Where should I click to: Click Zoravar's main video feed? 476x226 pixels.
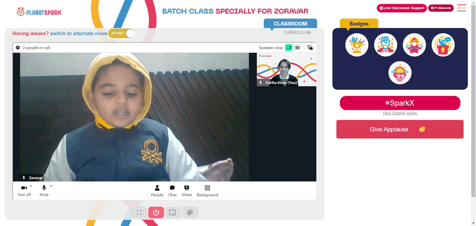click(x=135, y=117)
